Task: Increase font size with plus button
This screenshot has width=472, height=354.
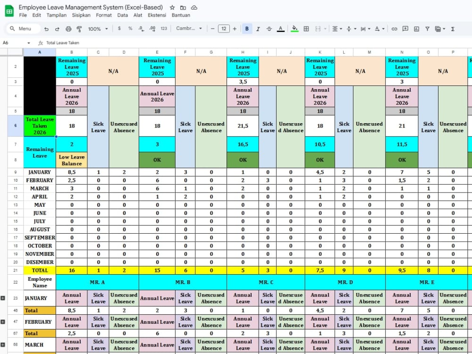Action: point(235,29)
